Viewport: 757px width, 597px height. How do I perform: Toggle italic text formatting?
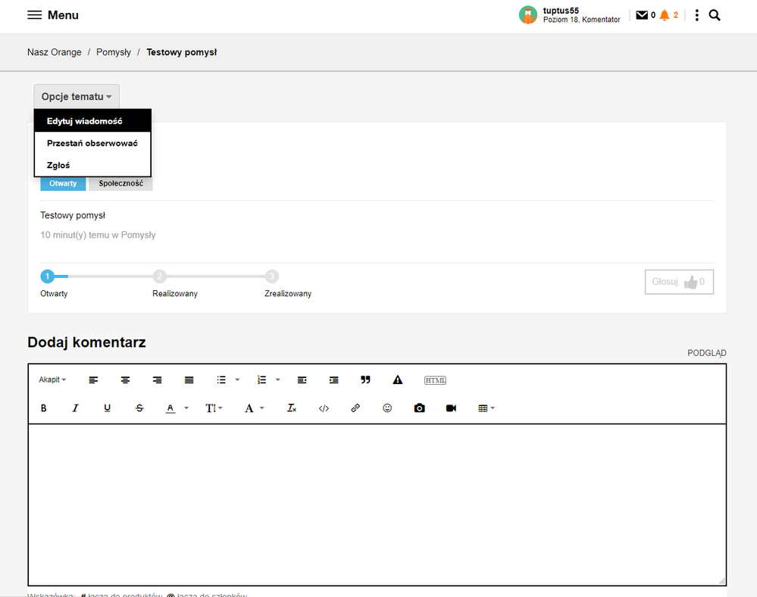pos(75,408)
